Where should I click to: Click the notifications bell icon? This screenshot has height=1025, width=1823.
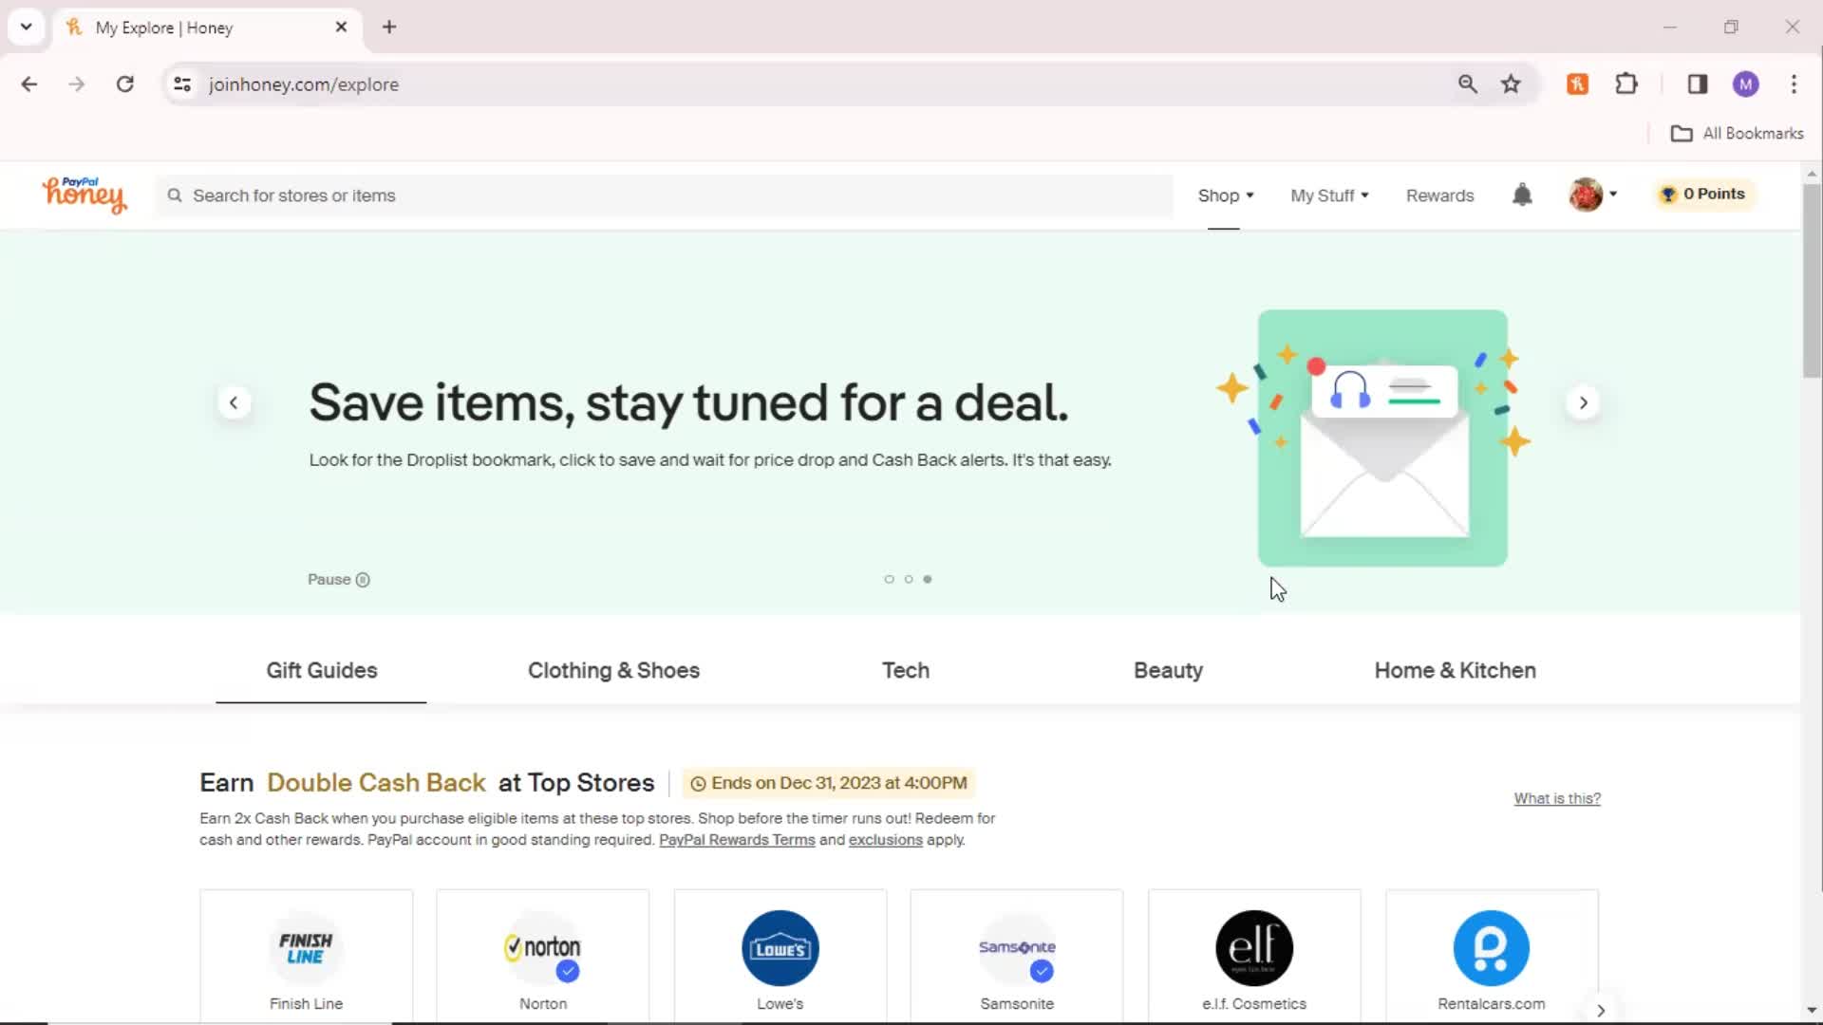(1523, 194)
